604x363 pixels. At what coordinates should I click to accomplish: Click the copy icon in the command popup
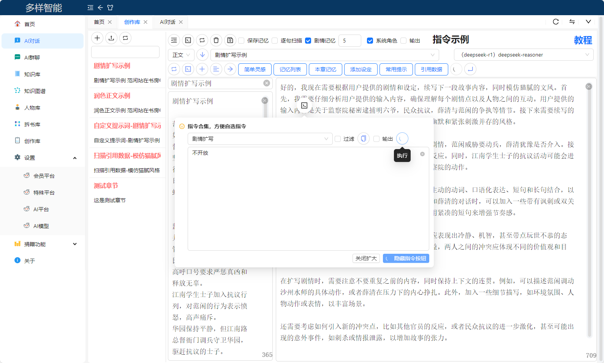point(364,139)
